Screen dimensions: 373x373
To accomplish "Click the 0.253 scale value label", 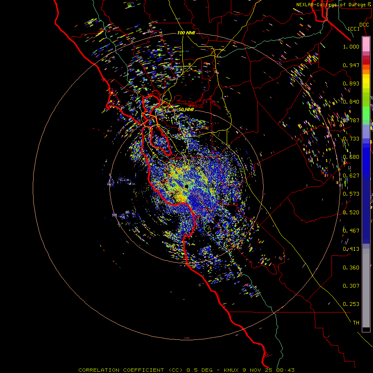I will click(351, 304).
